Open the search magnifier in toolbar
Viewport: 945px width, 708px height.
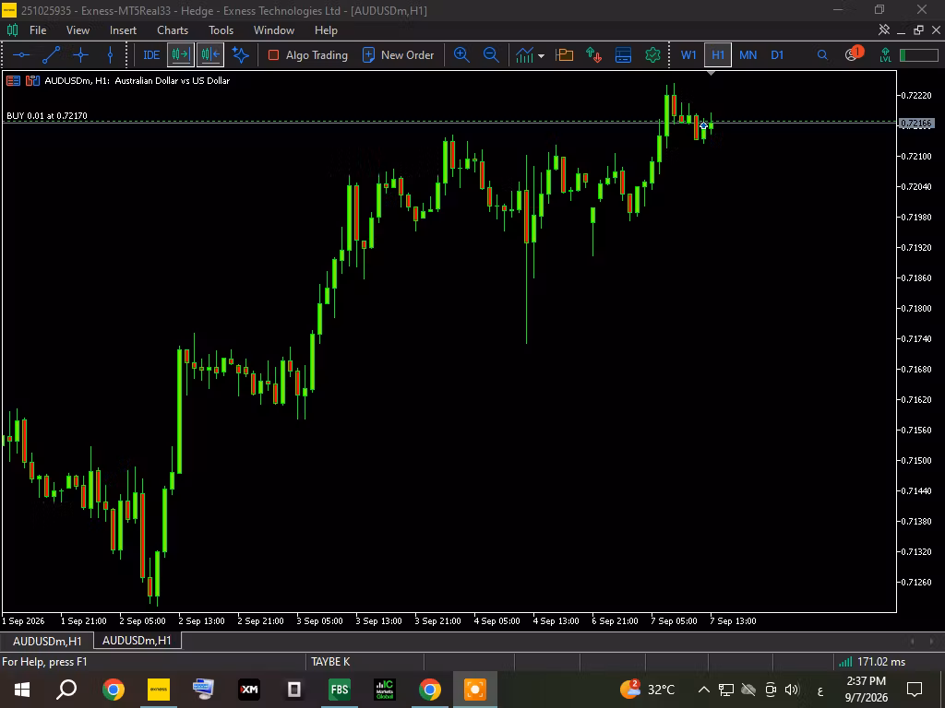[x=822, y=54]
